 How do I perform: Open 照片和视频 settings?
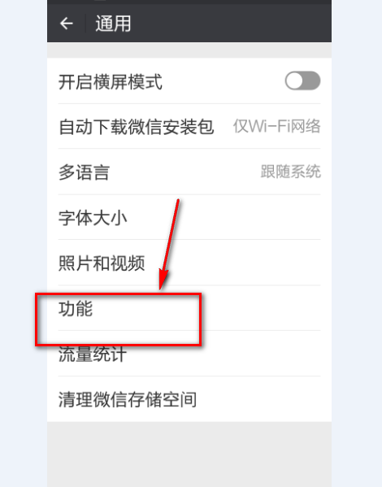[189, 263]
